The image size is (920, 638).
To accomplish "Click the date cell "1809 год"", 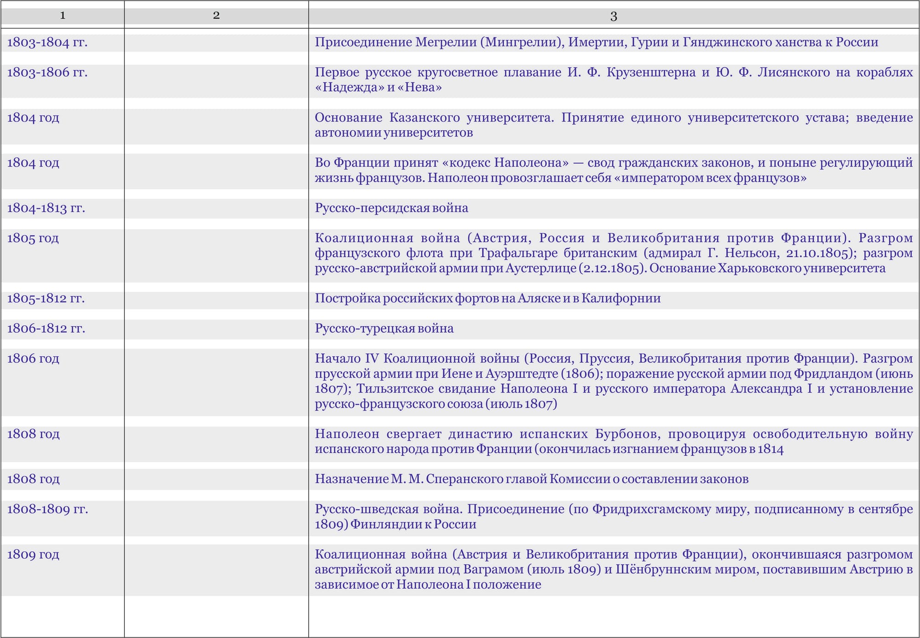I will click(x=33, y=554).
